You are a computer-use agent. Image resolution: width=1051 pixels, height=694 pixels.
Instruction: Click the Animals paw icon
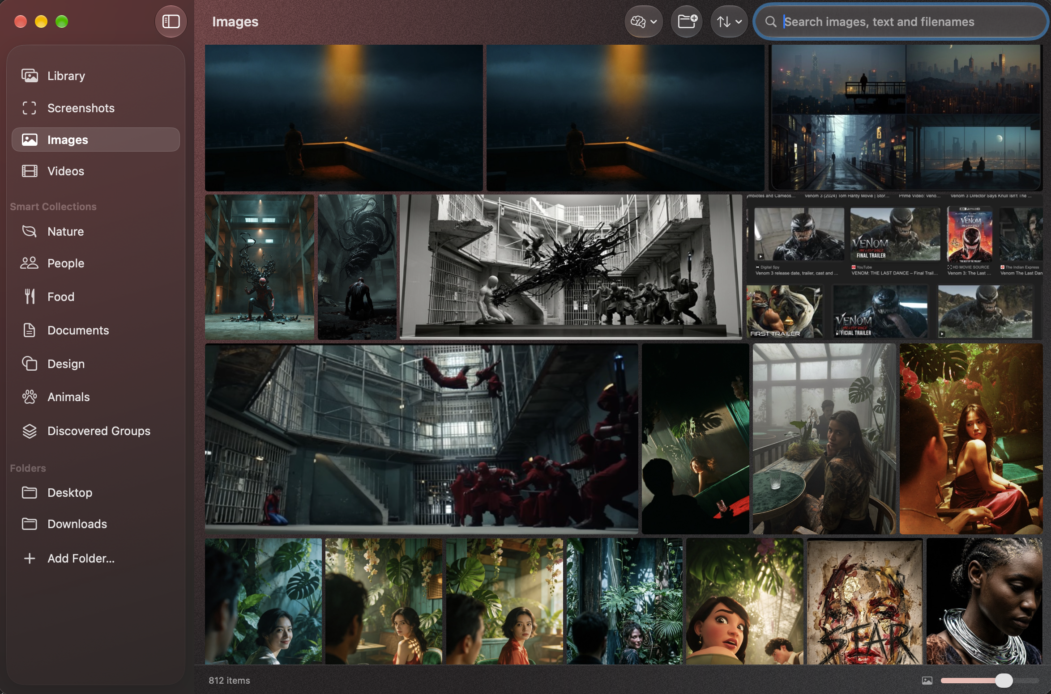pyautogui.click(x=30, y=397)
